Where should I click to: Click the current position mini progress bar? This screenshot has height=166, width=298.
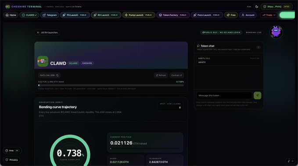coord(145,149)
